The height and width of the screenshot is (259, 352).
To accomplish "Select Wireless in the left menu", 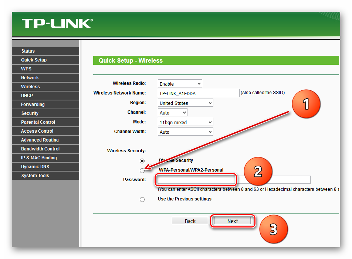I will coord(30,87).
